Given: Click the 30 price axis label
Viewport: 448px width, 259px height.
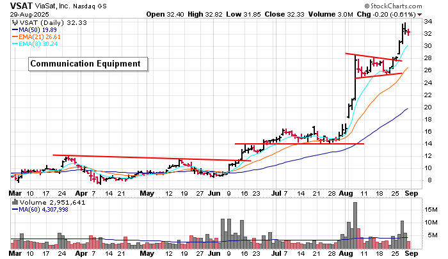Looking at the screenshot, I should pyautogui.click(x=428, y=46).
